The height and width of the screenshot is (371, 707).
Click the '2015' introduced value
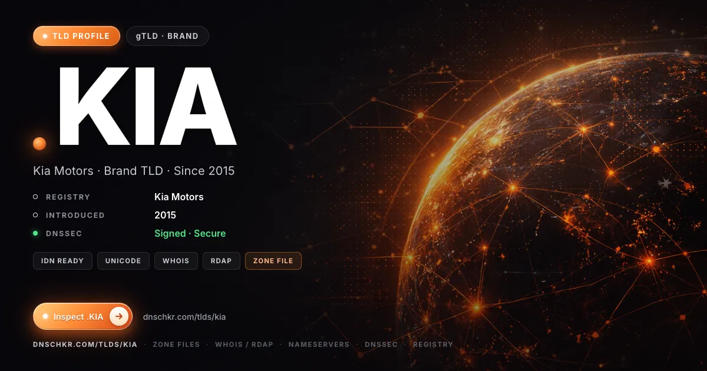pyautogui.click(x=165, y=215)
